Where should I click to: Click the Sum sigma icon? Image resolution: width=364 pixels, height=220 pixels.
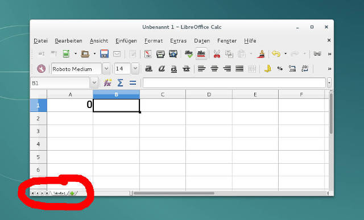120,83
